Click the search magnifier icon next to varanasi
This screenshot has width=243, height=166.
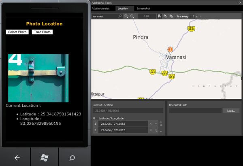click(x=120, y=16)
